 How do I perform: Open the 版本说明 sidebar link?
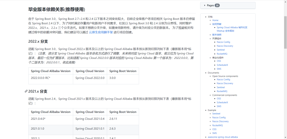pyautogui.click(x=217, y=35)
